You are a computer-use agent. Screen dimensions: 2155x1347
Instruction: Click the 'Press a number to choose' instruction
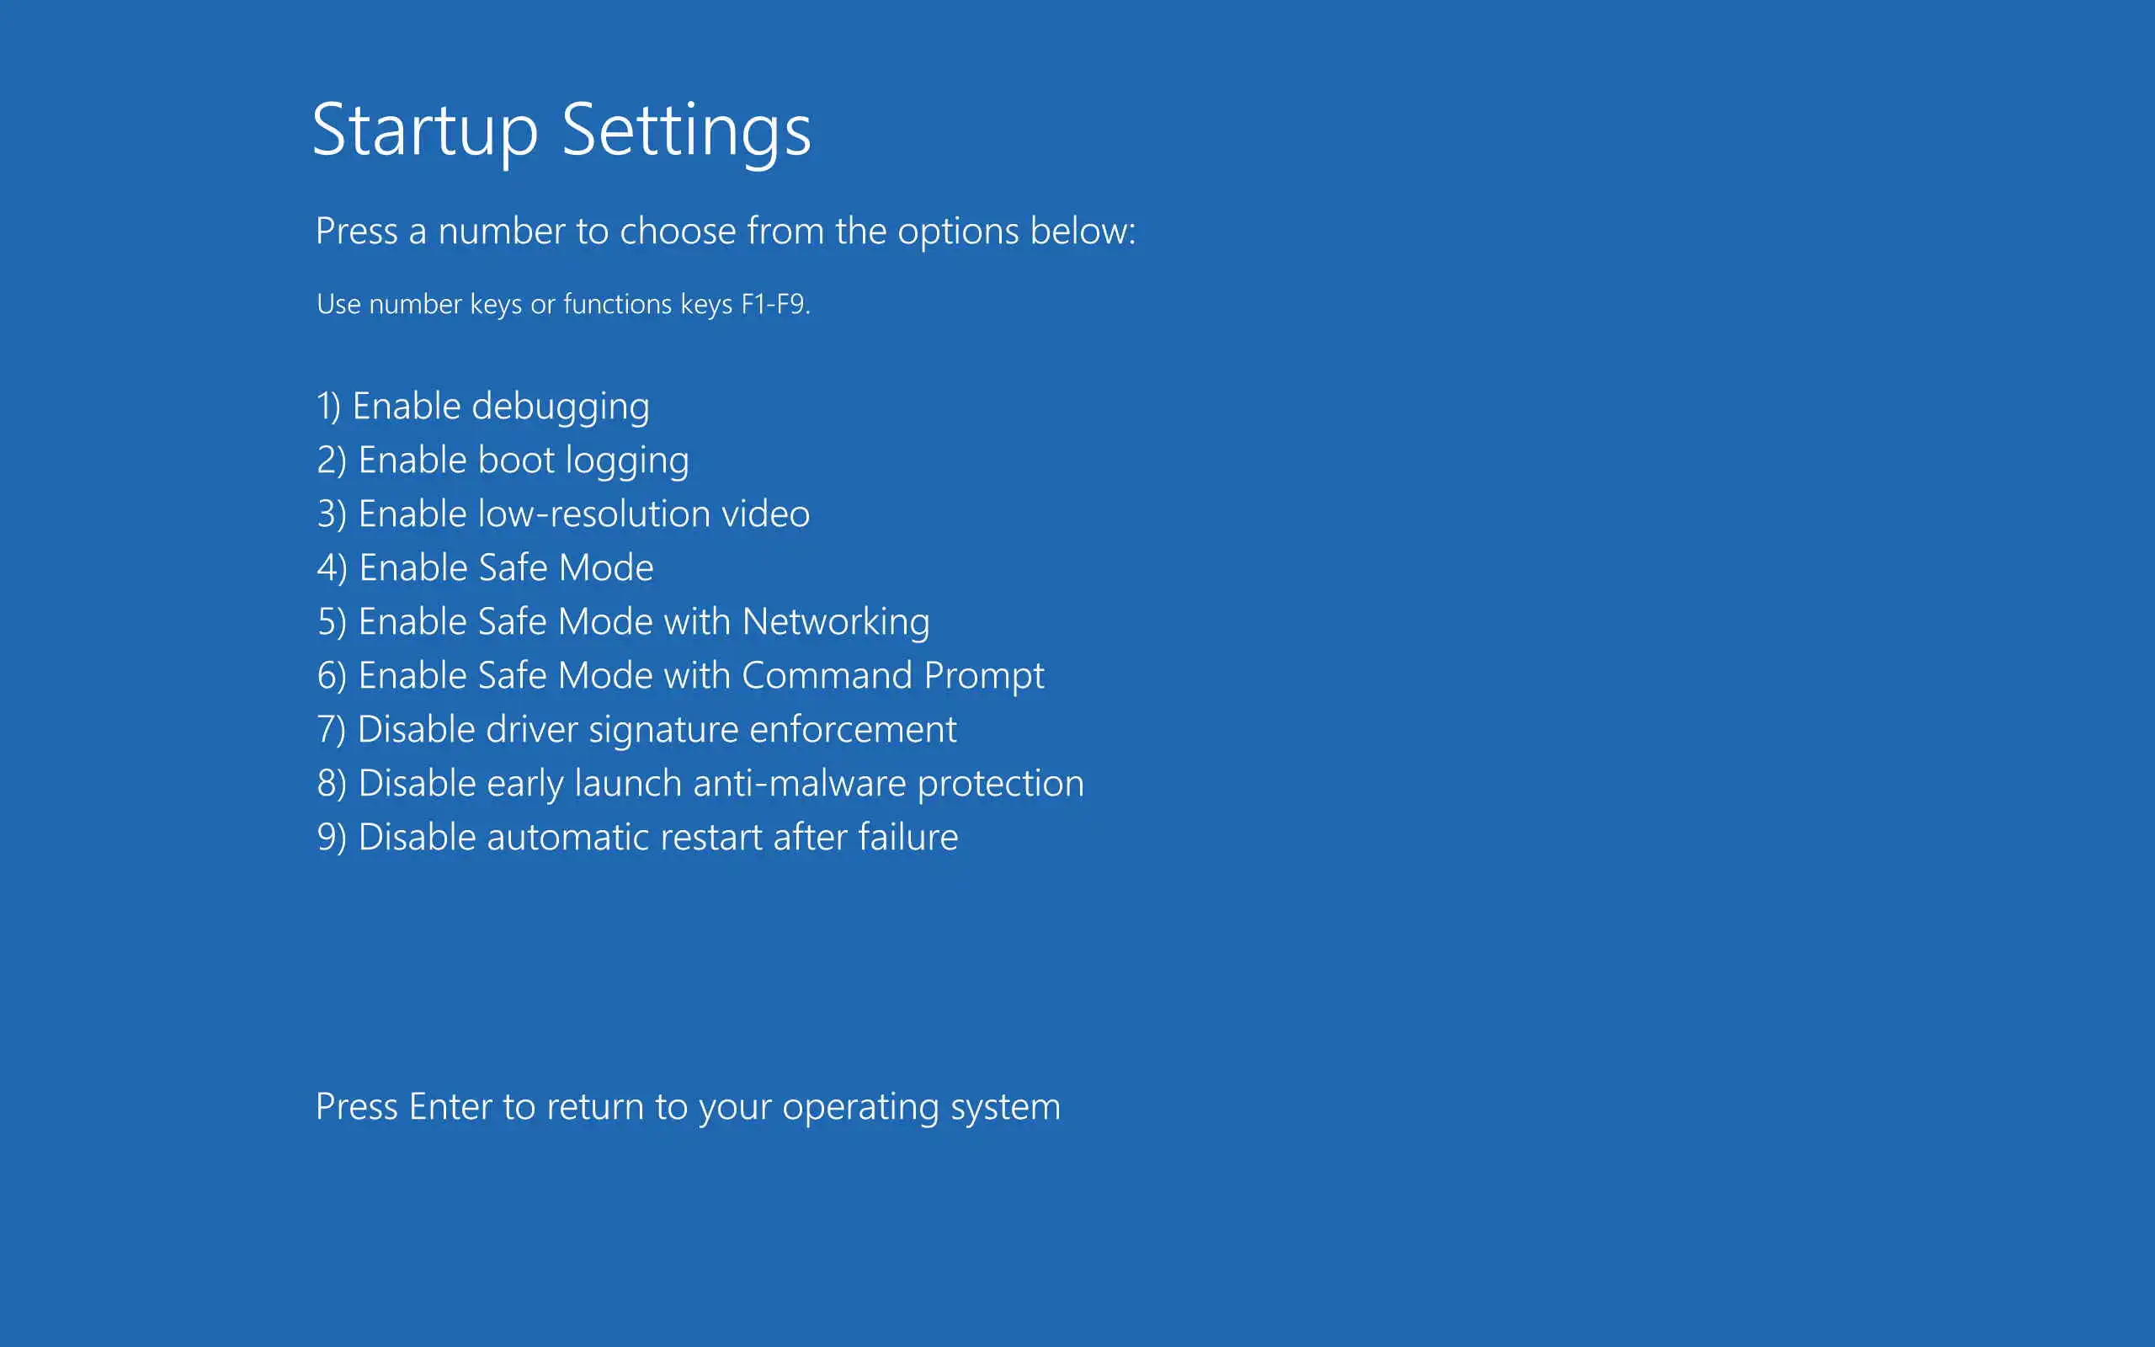tap(725, 231)
